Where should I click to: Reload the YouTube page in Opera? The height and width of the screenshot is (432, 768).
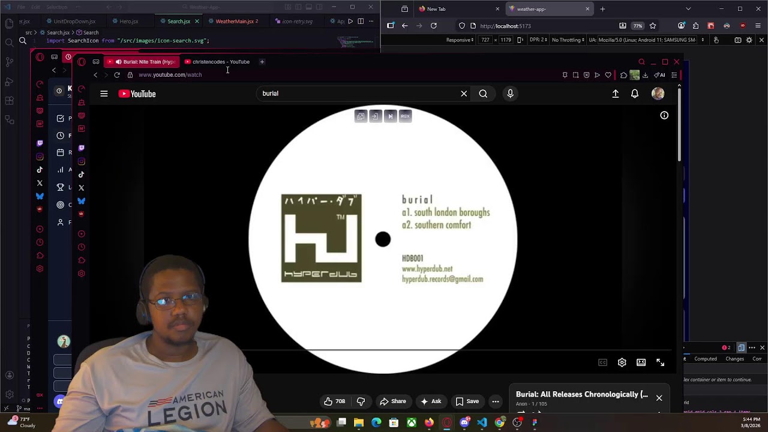tap(117, 75)
